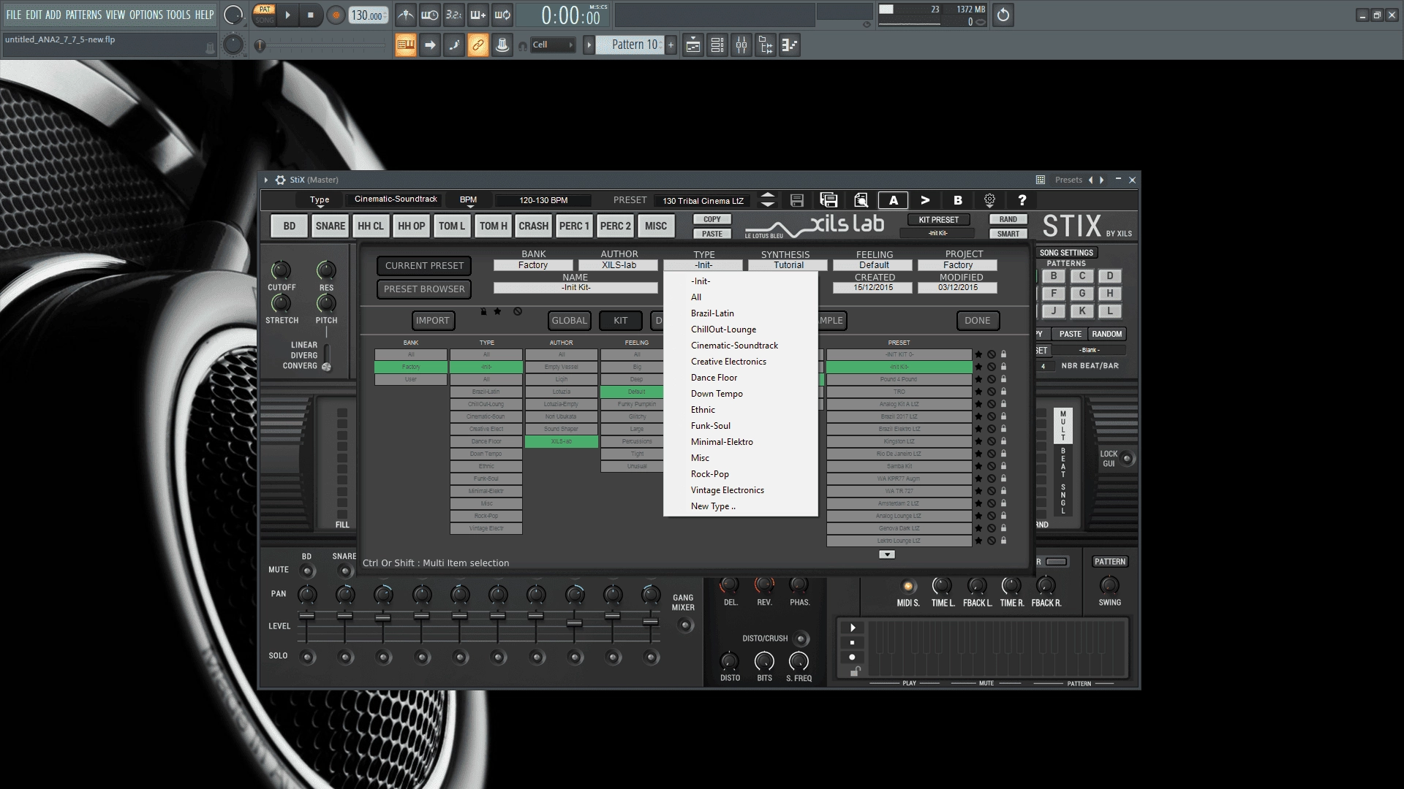Click the sequencer play arrow button
This screenshot has height=789, width=1404.
pos(852,628)
